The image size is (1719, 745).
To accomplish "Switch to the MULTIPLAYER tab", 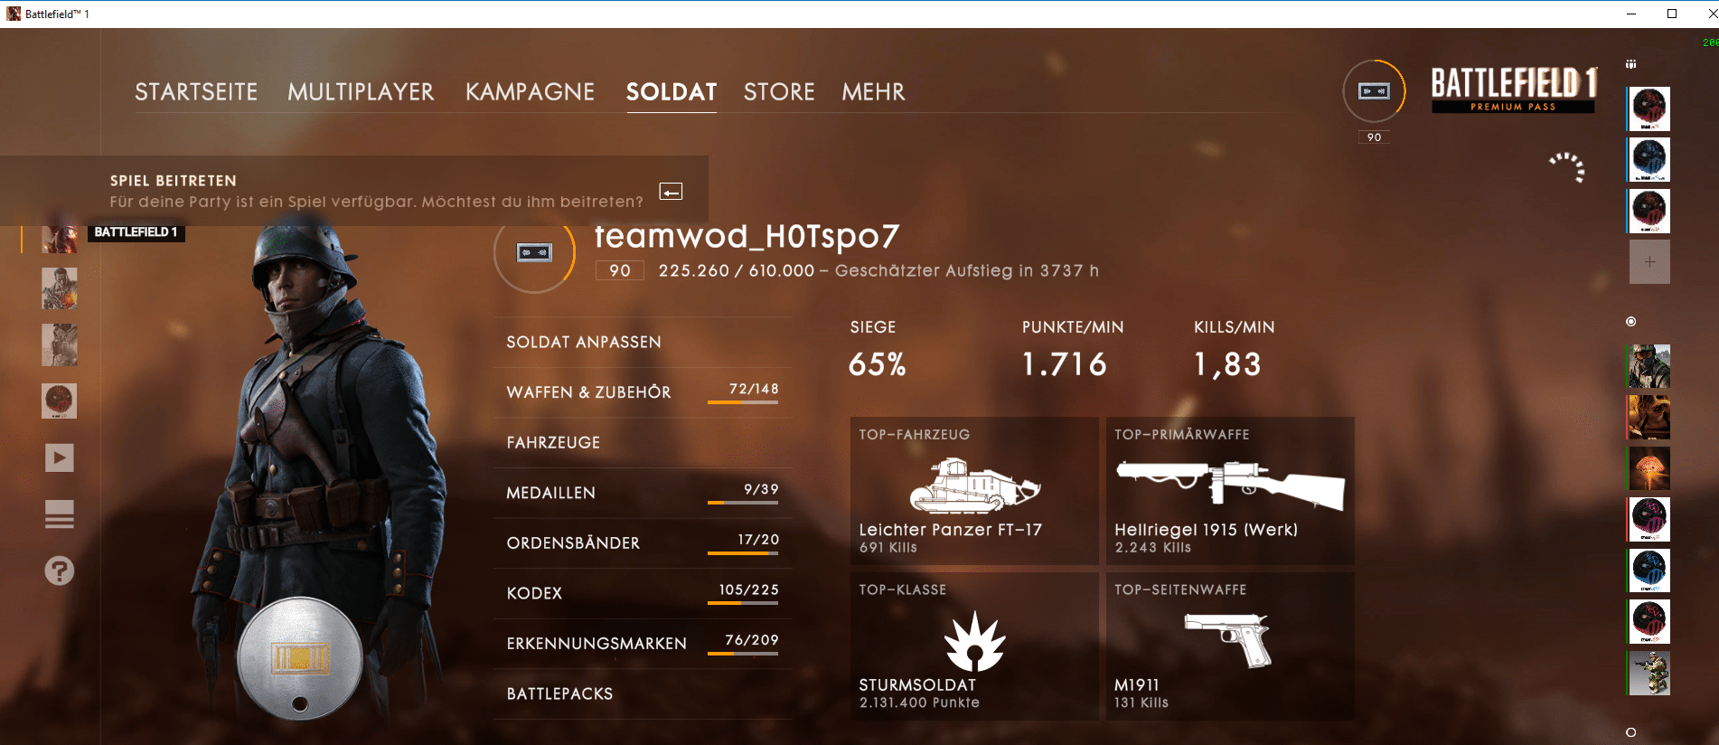I will click(361, 92).
